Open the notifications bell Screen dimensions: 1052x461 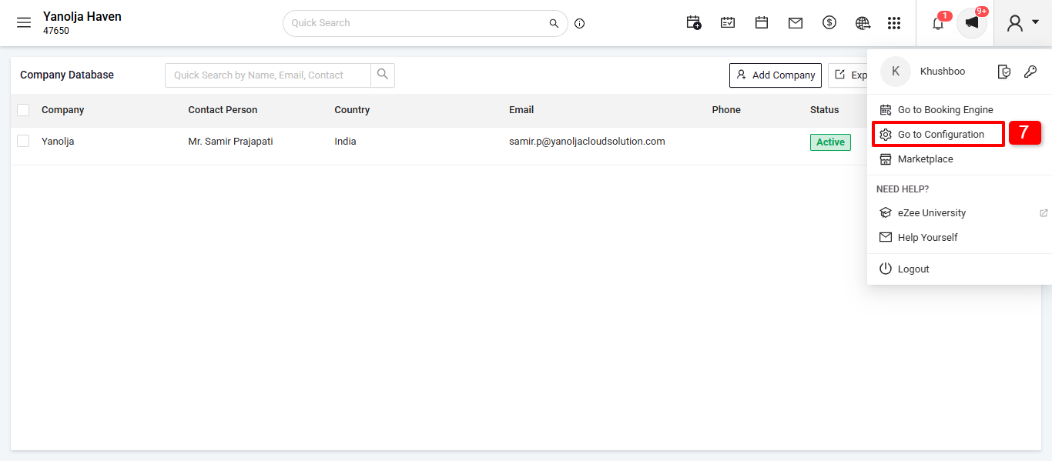pyautogui.click(x=938, y=23)
